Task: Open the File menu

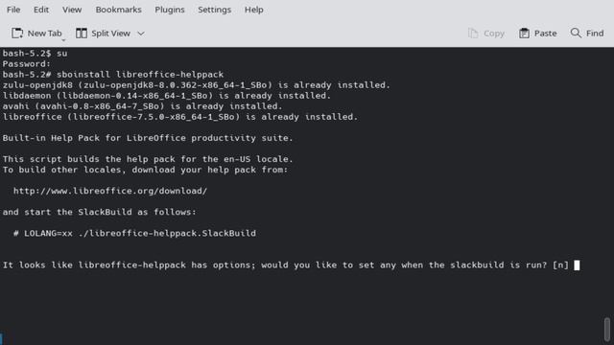Action: (x=13, y=10)
